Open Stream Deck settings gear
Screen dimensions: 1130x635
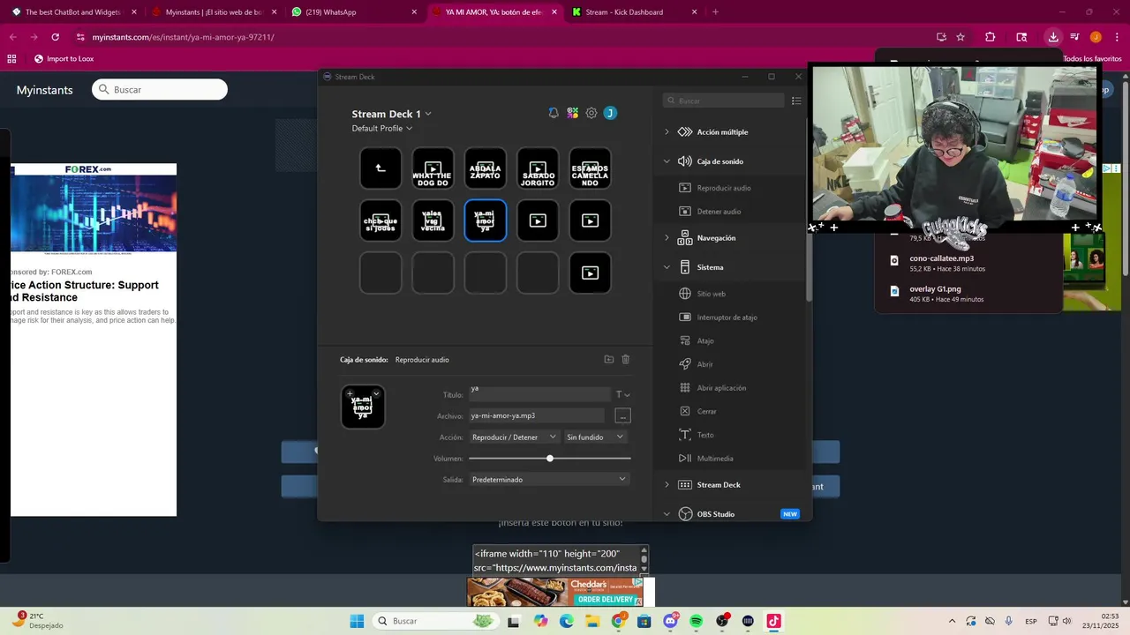point(591,113)
